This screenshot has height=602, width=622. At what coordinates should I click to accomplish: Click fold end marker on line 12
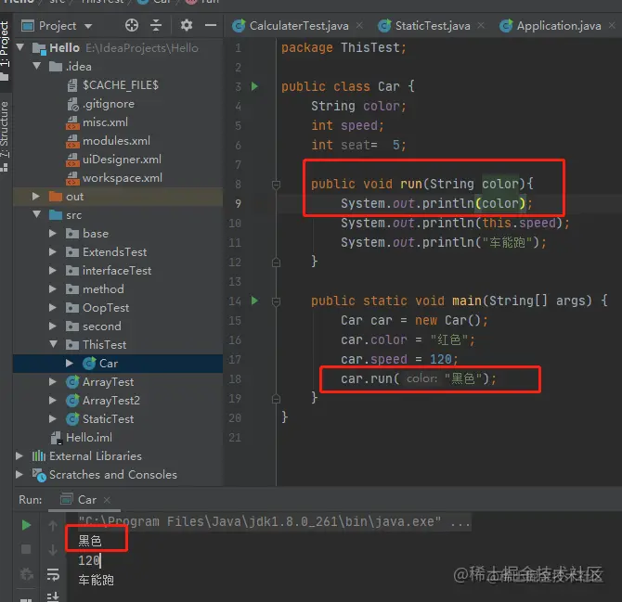[276, 263]
